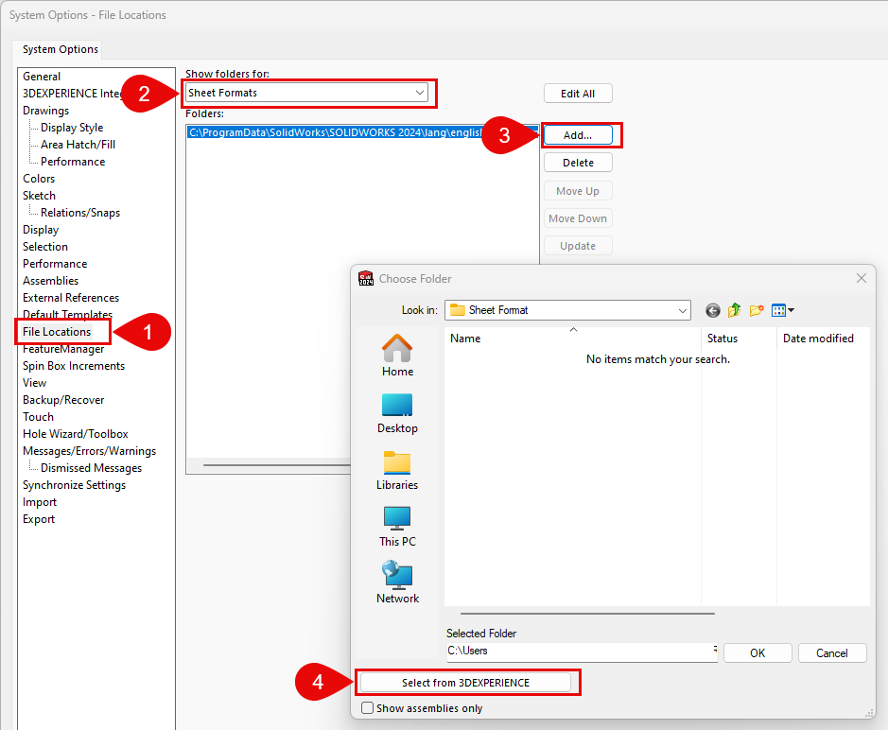Sort by Status column header
Image resolution: width=888 pixels, height=730 pixels.
(739, 339)
